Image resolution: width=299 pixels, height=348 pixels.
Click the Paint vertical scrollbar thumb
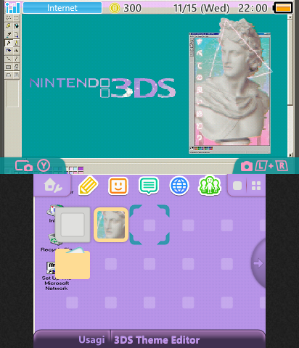pyautogui.click(x=290, y=62)
